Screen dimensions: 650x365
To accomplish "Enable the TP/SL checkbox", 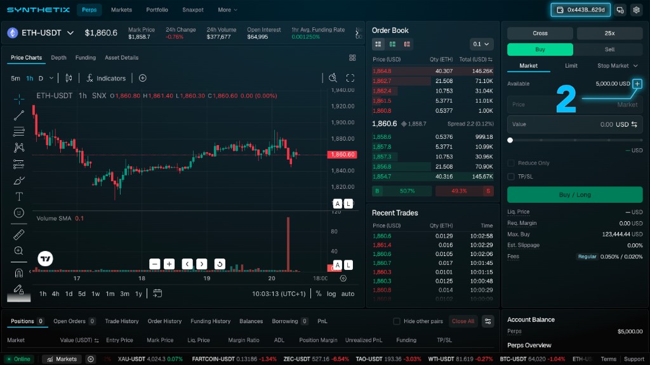I will point(511,177).
